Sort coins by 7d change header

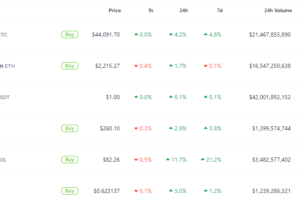coord(220,11)
